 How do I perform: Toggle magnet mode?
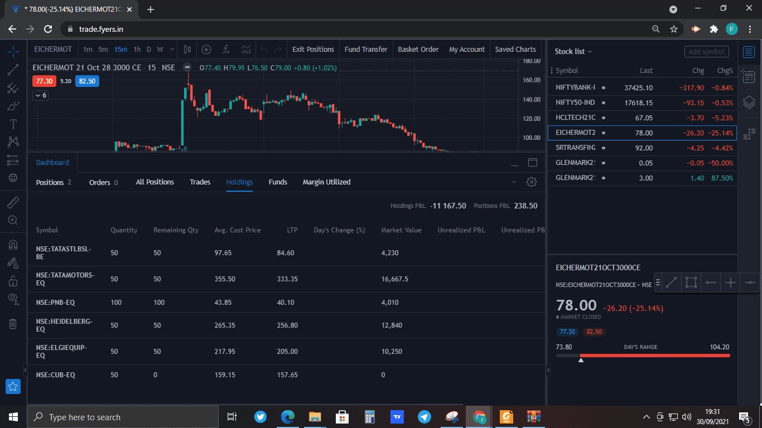(x=13, y=245)
